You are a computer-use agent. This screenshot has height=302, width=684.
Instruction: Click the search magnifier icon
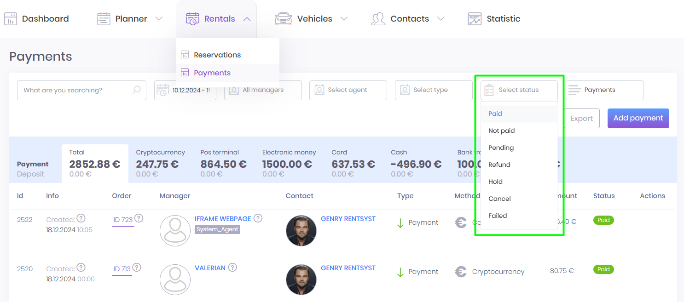click(x=136, y=90)
